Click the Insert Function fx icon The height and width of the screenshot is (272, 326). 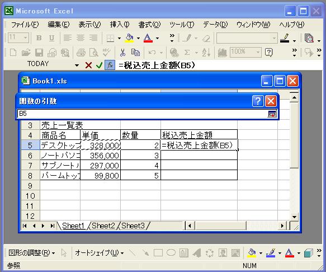coord(110,65)
